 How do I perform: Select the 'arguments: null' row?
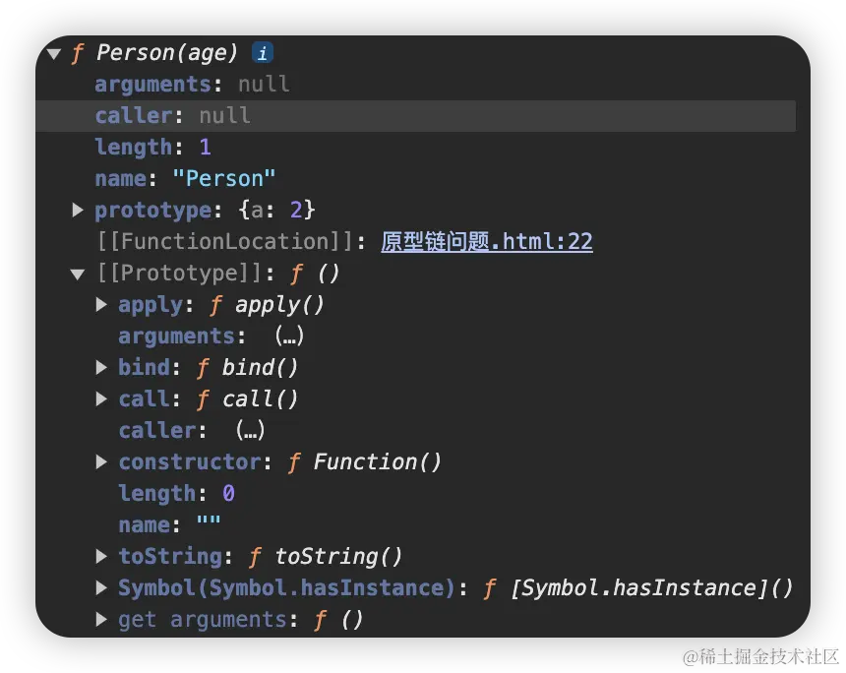click(x=415, y=85)
